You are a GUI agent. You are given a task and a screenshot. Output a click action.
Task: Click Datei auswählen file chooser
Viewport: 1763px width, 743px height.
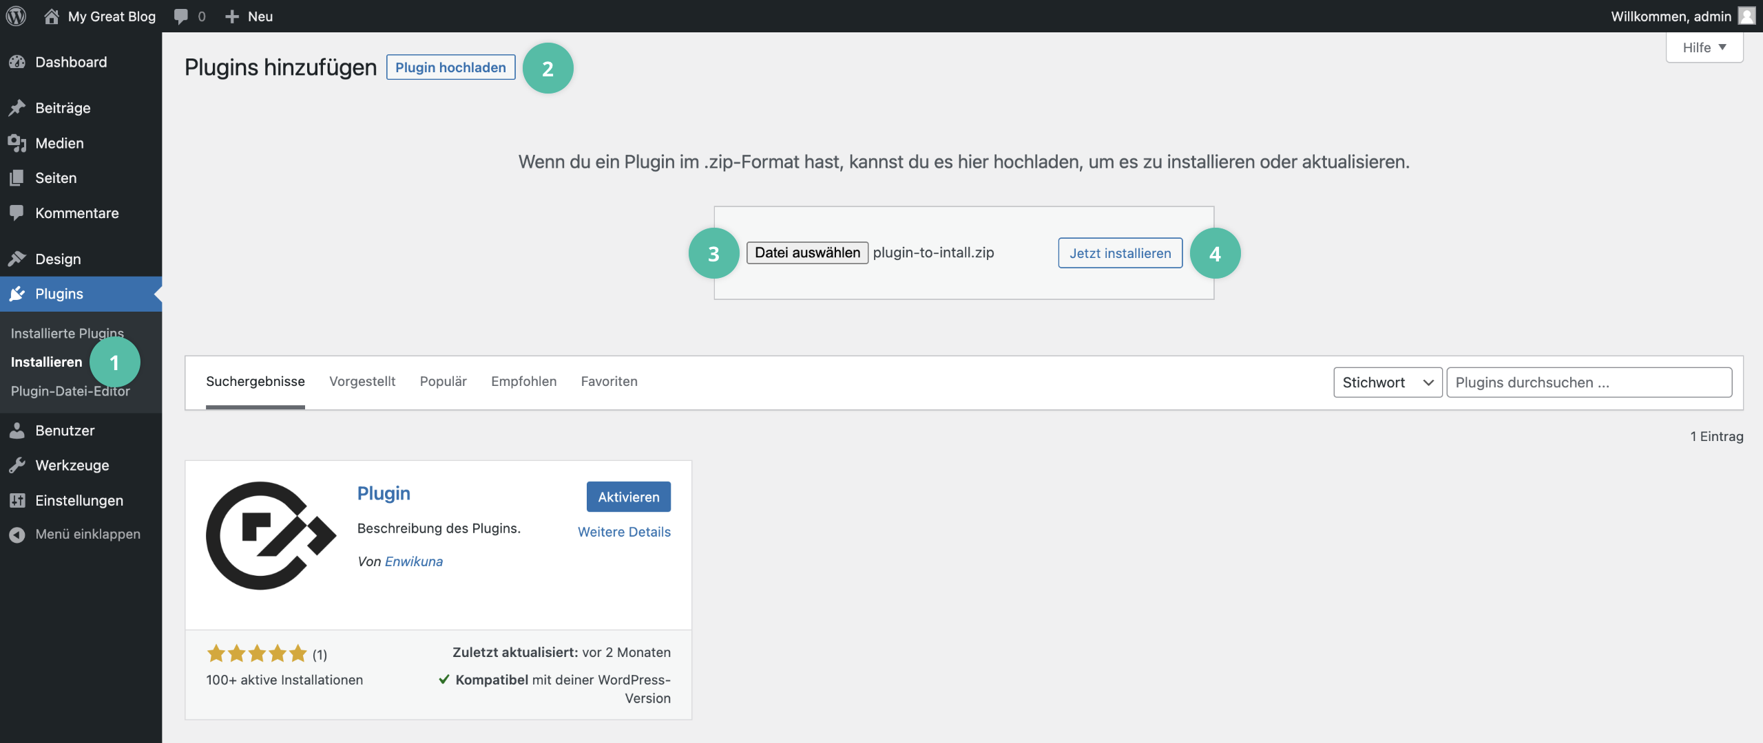pyautogui.click(x=807, y=252)
